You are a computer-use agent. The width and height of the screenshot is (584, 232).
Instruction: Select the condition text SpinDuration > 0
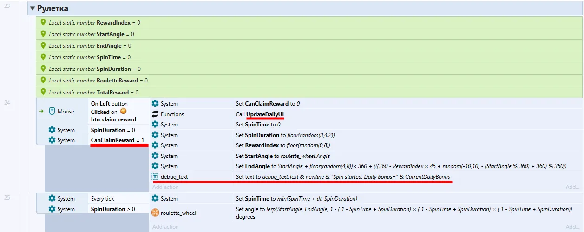[113, 209]
